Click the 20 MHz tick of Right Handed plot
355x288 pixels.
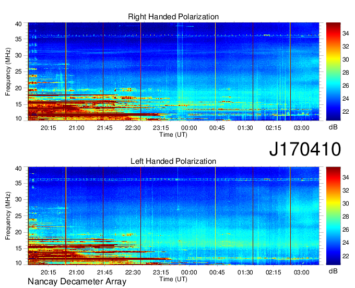[18, 88]
